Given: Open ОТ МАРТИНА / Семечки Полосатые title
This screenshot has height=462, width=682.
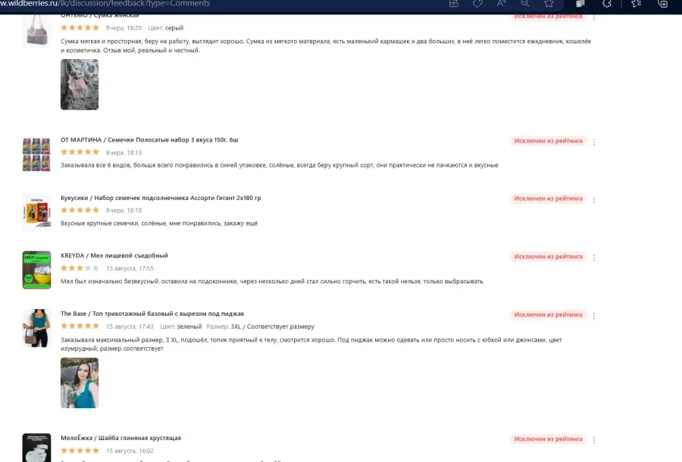Looking at the screenshot, I should [x=149, y=140].
